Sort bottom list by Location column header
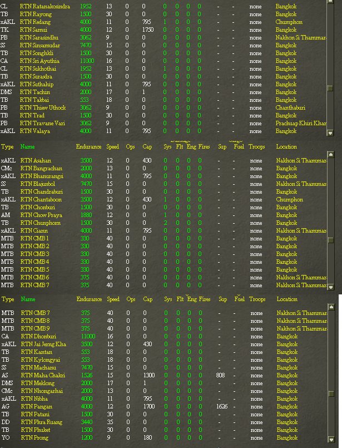The image size is (342, 448). (287, 299)
